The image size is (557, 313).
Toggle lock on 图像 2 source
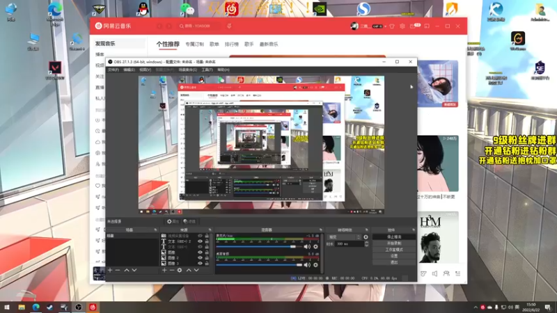point(207,258)
